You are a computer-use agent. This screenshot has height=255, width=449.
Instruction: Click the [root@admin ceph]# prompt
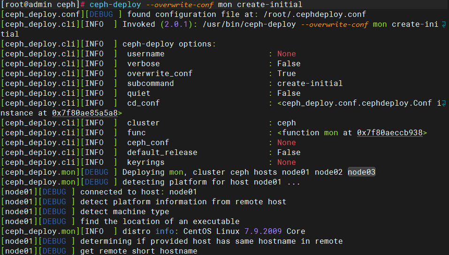coord(43,5)
